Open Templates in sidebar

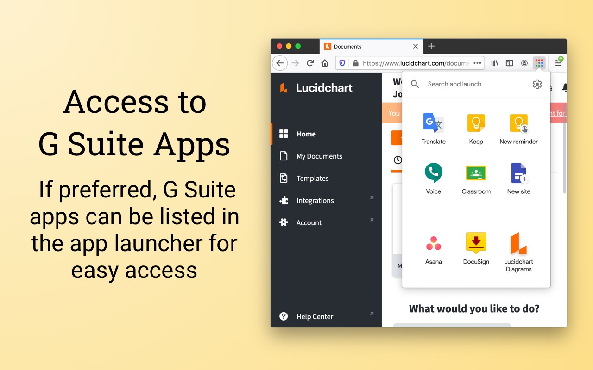[x=326, y=179]
